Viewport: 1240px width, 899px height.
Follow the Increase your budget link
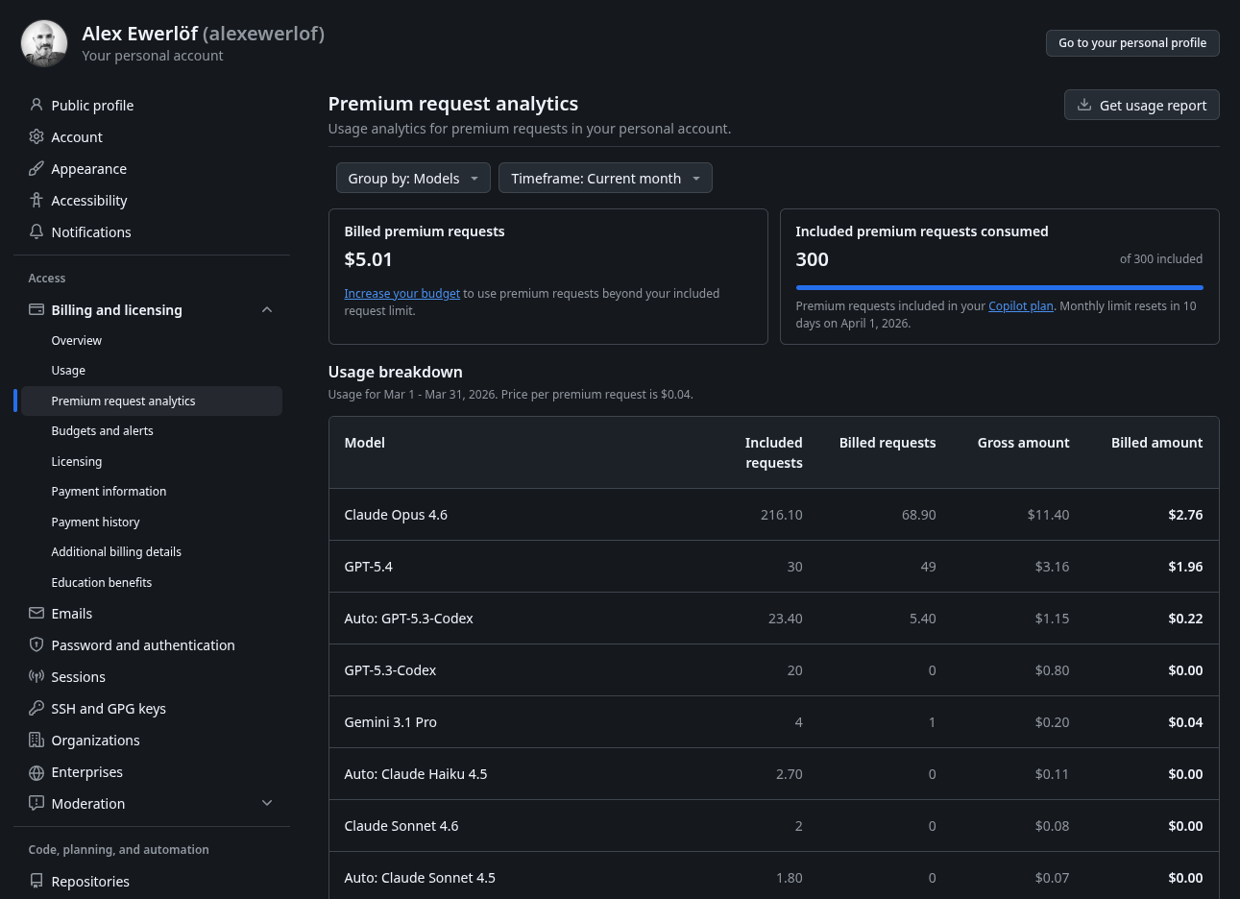[x=401, y=293]
